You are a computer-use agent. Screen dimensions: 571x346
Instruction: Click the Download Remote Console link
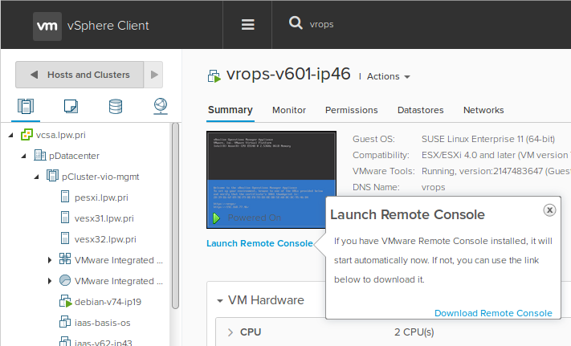point(493,313)
